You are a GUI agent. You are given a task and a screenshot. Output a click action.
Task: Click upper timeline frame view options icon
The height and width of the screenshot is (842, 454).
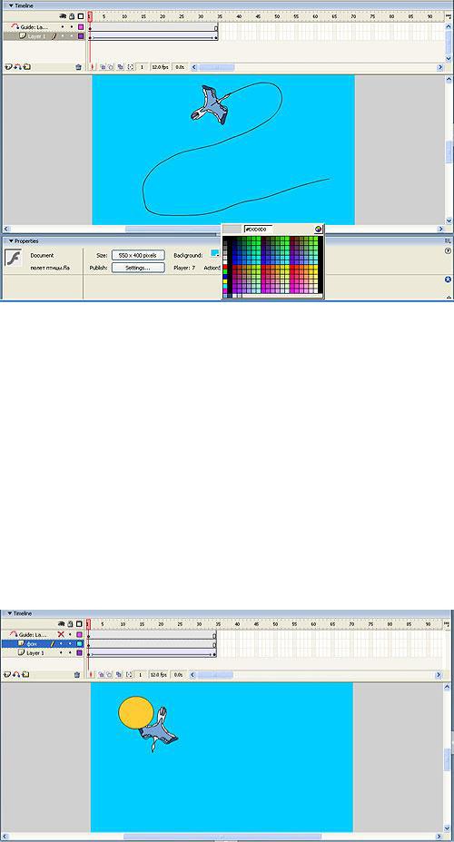(x=448, y=16)
